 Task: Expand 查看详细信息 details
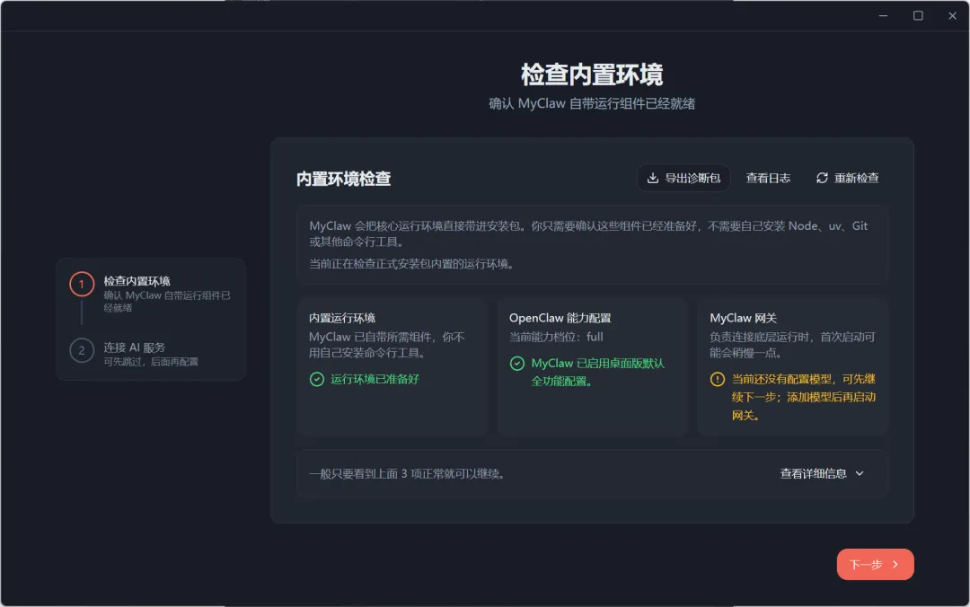[x=822, y=473]
